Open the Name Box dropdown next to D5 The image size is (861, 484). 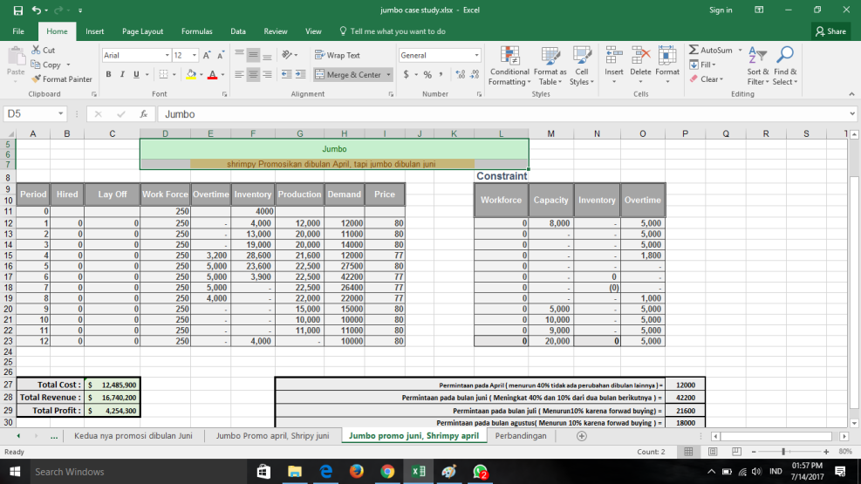click(61, 114)
